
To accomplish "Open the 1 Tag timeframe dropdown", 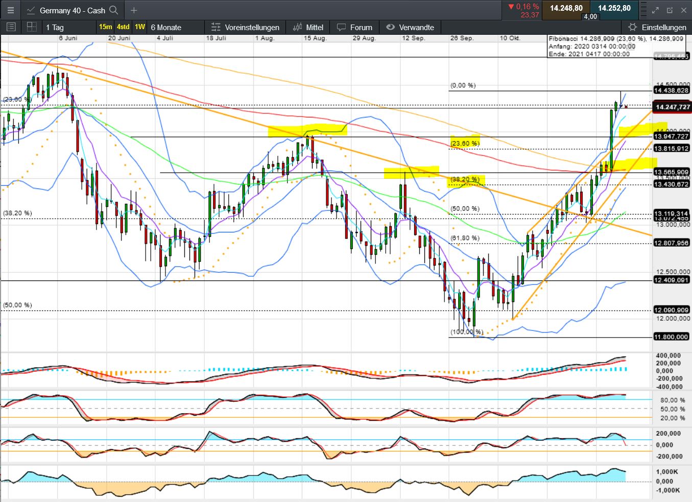I will click(x=55, y=28).
